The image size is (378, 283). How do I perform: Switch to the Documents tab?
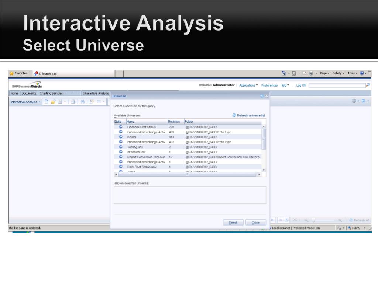tap(29, 93)
